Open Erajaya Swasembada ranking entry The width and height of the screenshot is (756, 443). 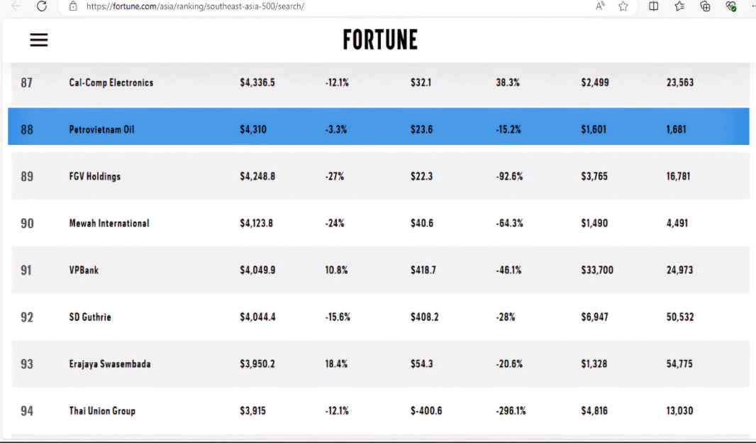point(380,363)
